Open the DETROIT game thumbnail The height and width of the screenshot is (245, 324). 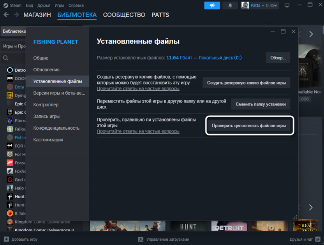(x=229, y=226)
